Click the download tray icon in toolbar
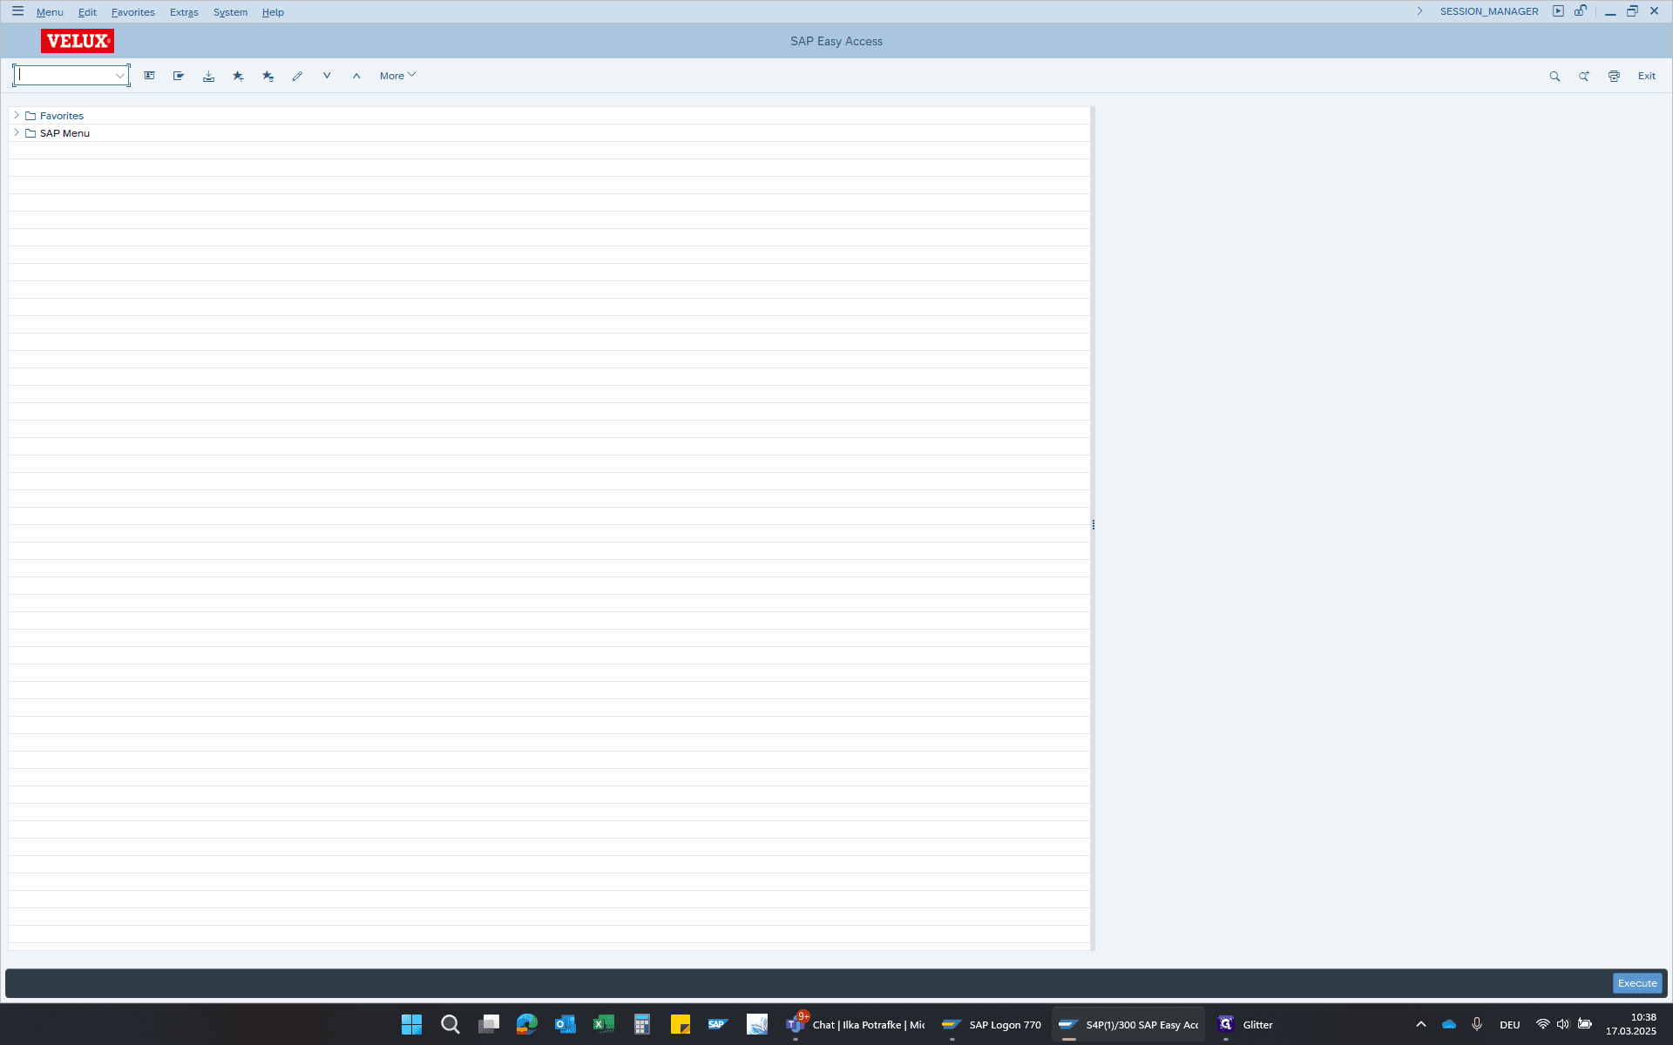This screenshot has width=1673, height=1045. tap(208, 76)
